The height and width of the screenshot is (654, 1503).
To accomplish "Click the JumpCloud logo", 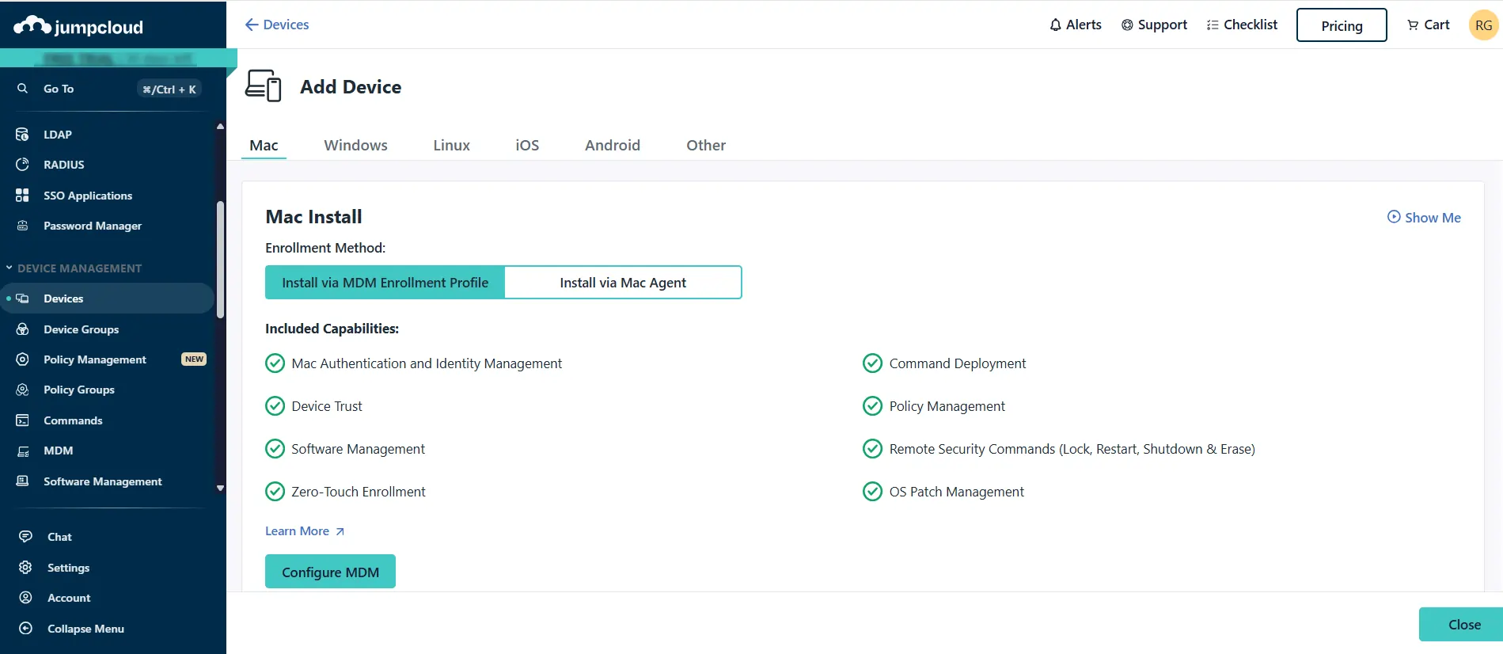I will (78, 26).
